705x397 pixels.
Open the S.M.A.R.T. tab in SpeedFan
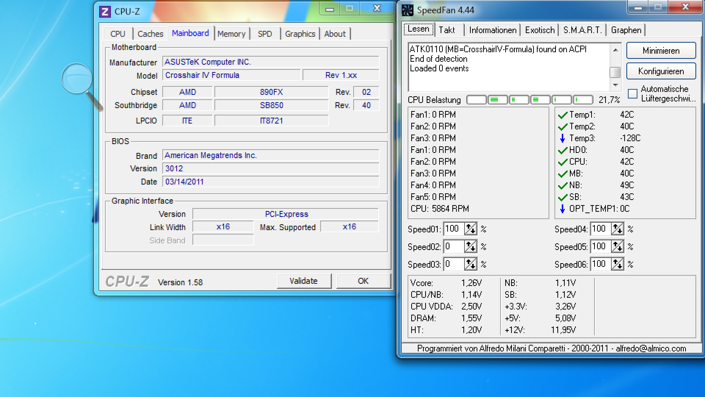(x=582, y=30)
